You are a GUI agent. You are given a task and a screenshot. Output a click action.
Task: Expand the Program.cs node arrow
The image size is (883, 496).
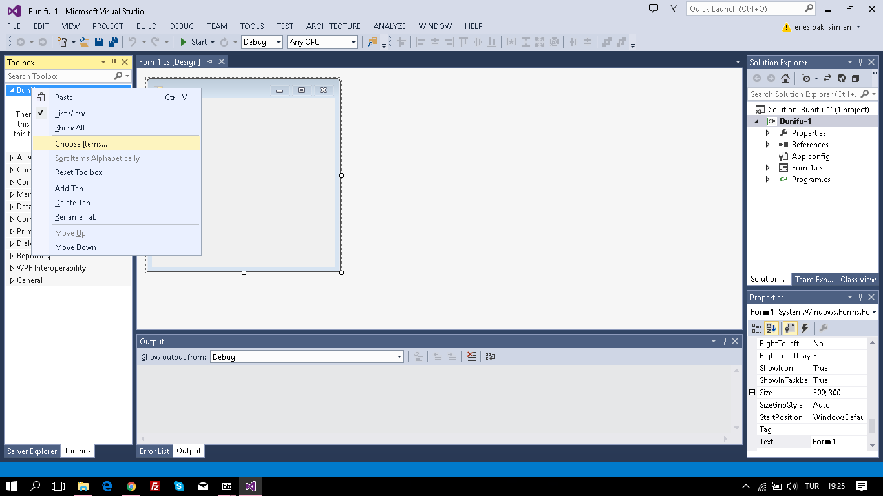[x=768, y=180]
